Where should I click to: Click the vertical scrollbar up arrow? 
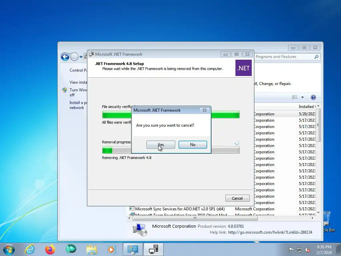[318, 106]
